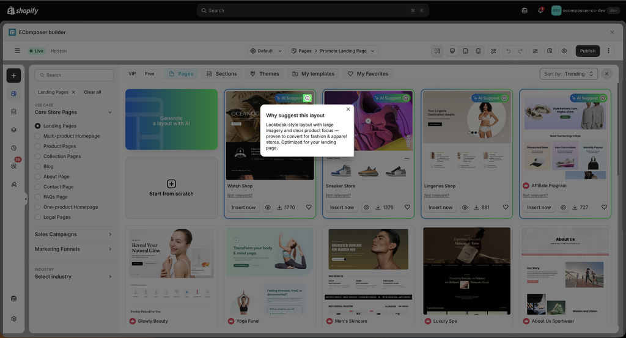Viewport: 626px width, 338px height.
Task: Filter by VIP templates
Action: tap(132, 74)
